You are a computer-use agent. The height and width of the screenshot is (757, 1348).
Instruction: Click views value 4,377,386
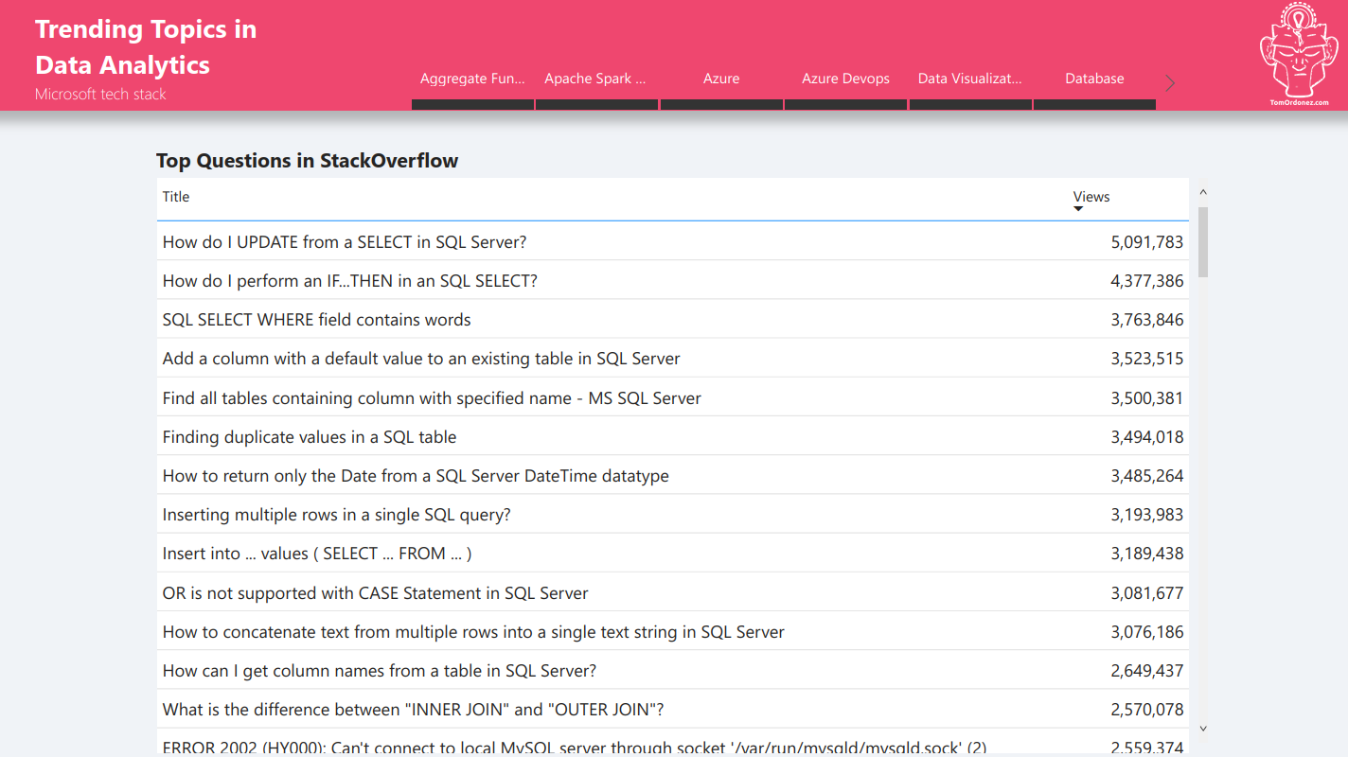1147,280
